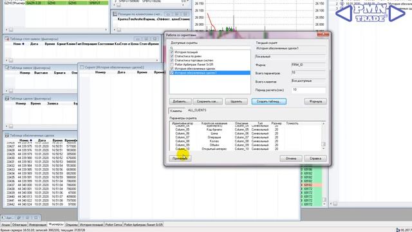The width and height of the screenshot is (412, 232).
Task: Open Справка help button
Action: pyautogui.click(x=315, y=159)
